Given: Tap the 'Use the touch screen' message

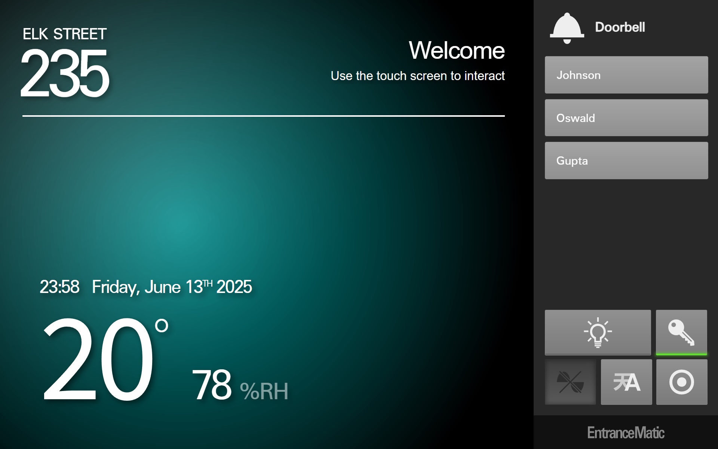Looking at the screenshot, I should coord(417,76).
